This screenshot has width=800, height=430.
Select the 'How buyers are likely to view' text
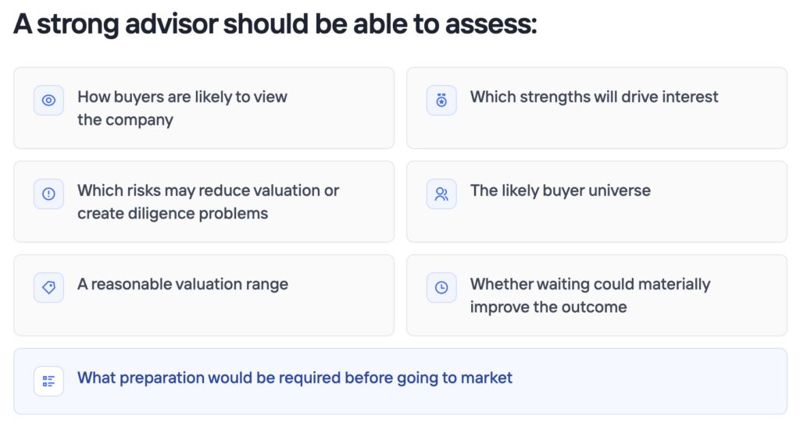pyautogui.click(x=182, y=97)
